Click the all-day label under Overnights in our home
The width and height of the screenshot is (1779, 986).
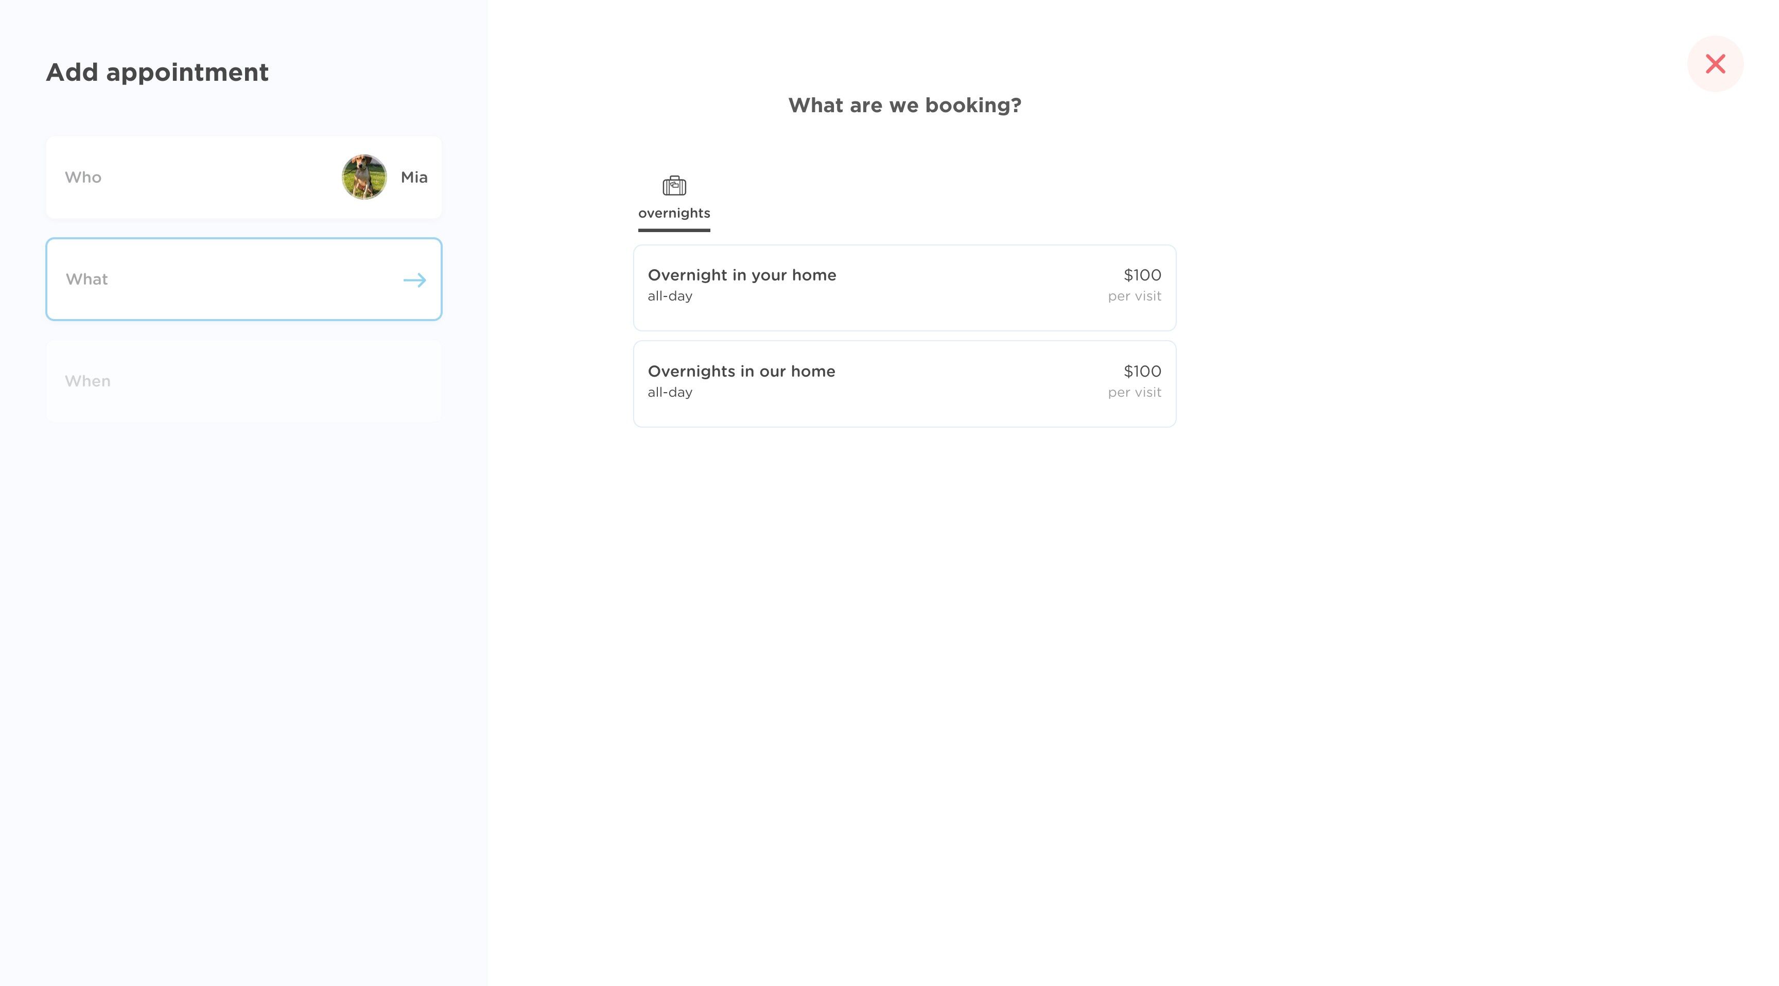coord(670,392)
